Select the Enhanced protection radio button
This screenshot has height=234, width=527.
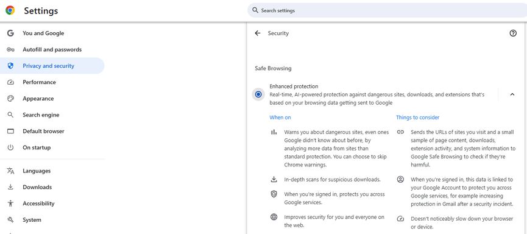pyautogui.click(x=258, y=94)
